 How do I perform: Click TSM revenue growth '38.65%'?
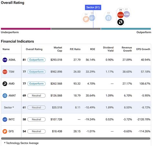coord(127,72)
